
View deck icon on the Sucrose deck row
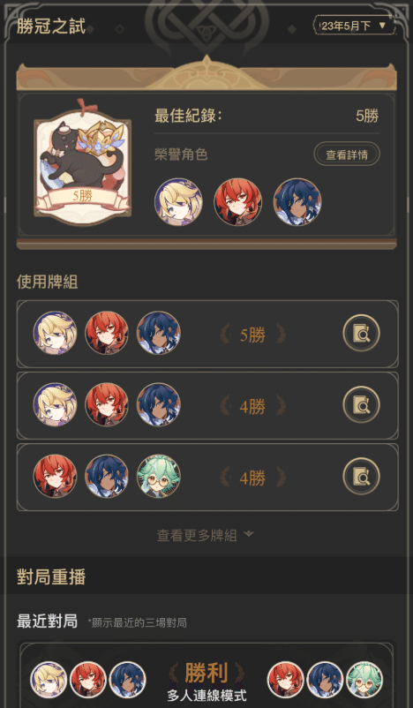(361, 477)
